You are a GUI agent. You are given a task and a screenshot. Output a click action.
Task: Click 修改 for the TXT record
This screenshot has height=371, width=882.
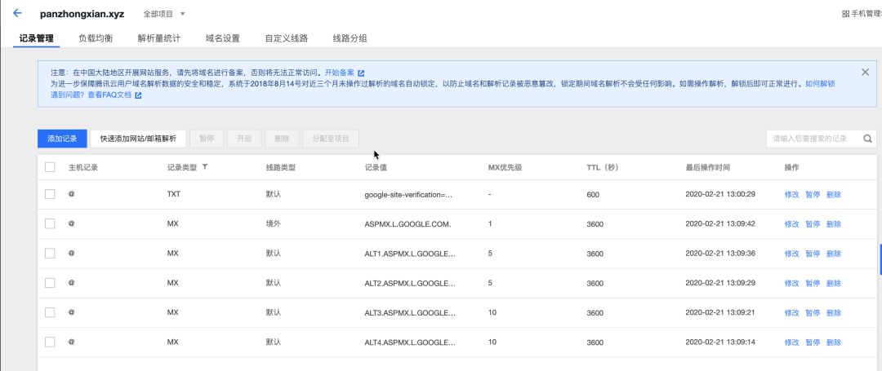pyautogui.click(x=791, y=194)
